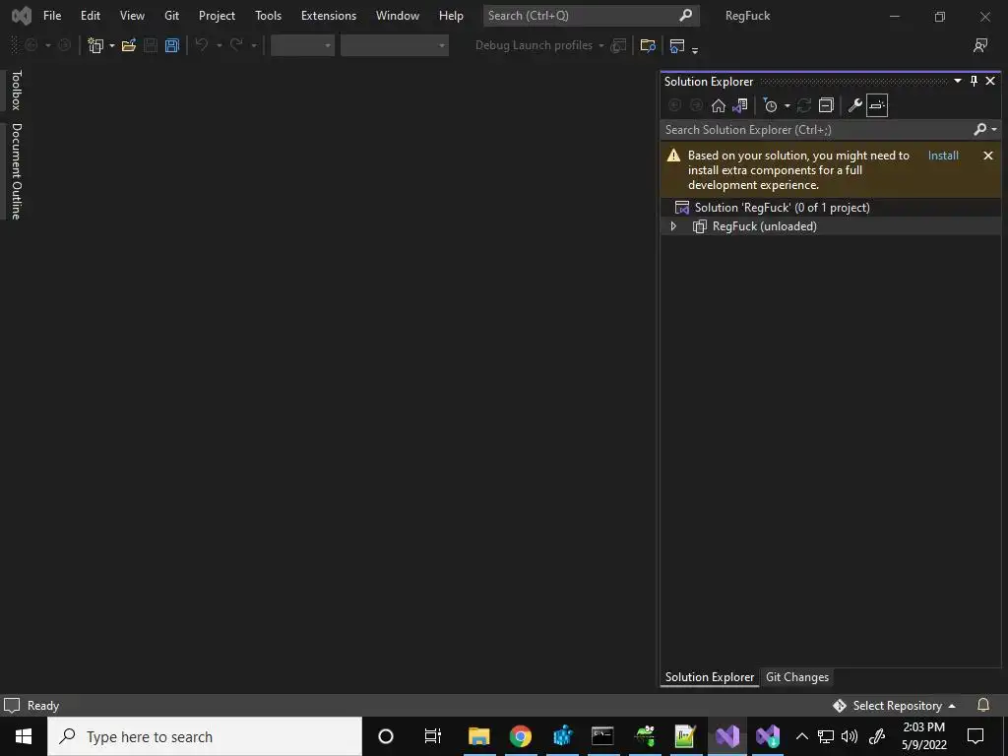This screenshot has height=756, width=1008.
Task: Click the Navigate Backward toolbar icon
Action: [x=31, y=45]
